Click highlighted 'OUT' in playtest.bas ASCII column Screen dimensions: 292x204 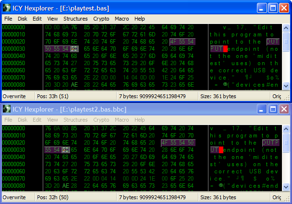[273, 42]
